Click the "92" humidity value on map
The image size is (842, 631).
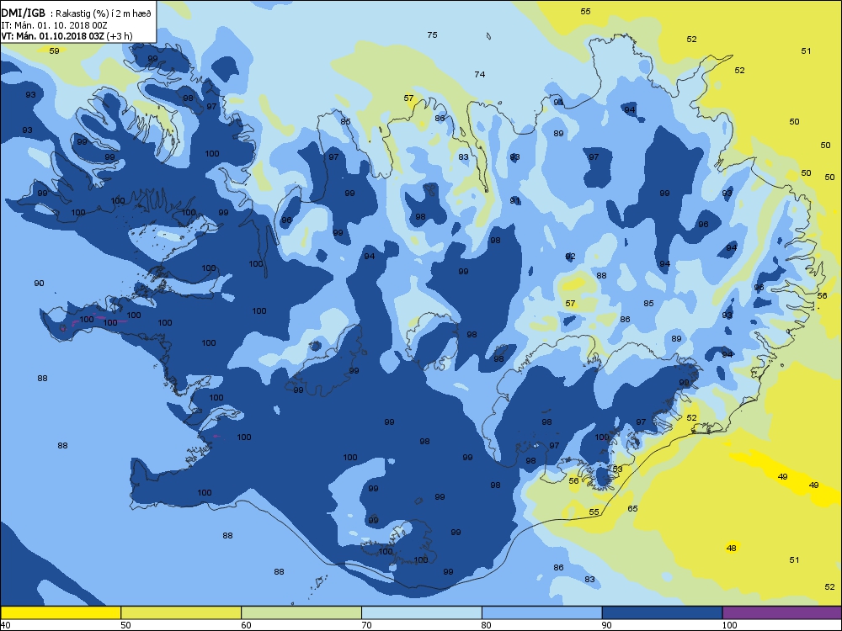coord(570,257)
